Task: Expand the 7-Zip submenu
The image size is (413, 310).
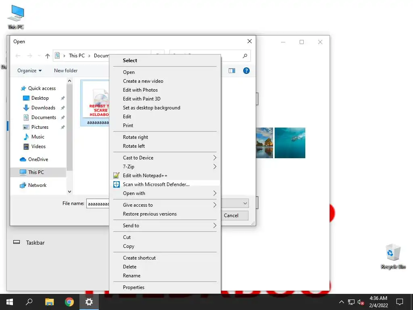Action: click(166, 167)
